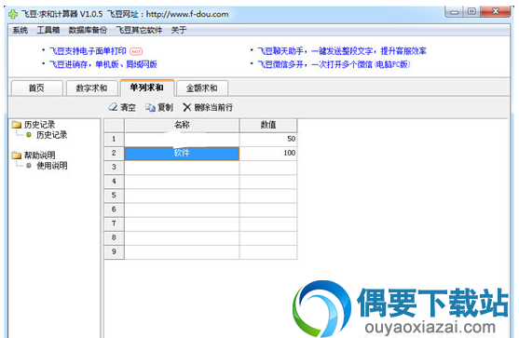
Task: Click the 名称 column header
Action: coord(182,125)
